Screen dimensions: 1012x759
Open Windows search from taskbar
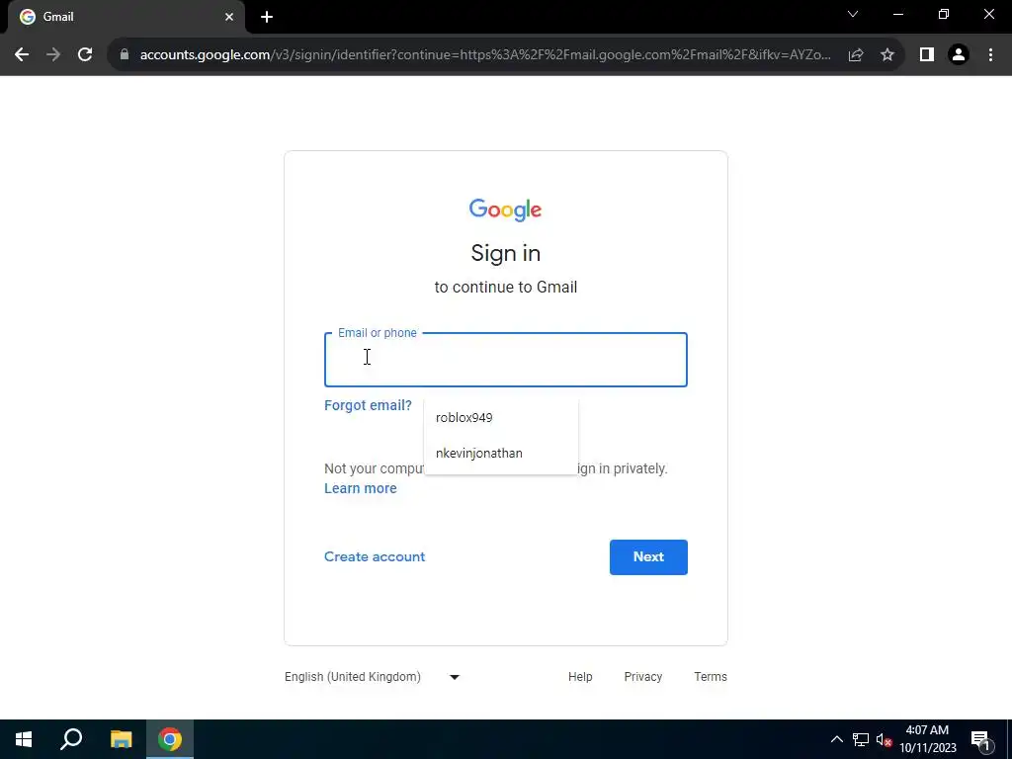(x=71, y=739)
